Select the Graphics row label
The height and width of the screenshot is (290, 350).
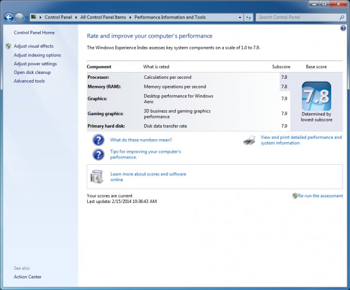(97, 99)
